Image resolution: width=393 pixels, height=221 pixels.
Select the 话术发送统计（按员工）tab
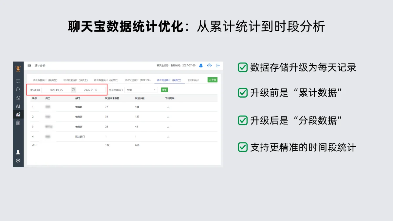(x=169, y=80)
